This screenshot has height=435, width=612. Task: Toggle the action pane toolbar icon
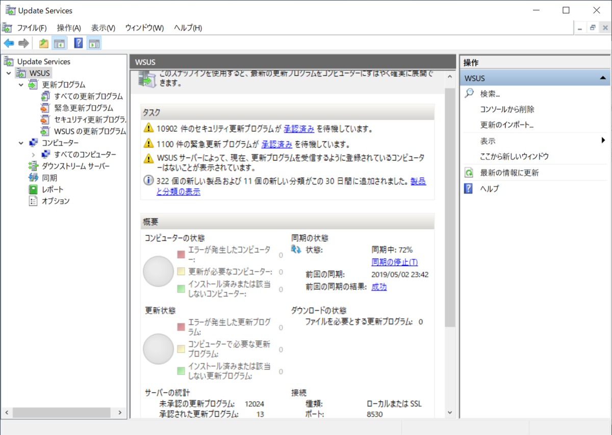(94, 43)
